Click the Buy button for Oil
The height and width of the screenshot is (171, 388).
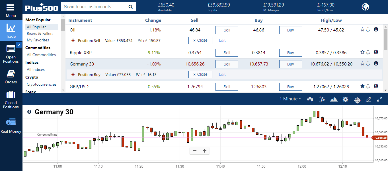pyautogui.click(x=291, y=30)
